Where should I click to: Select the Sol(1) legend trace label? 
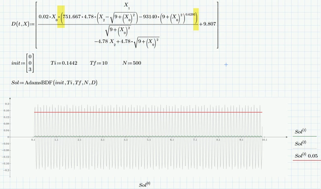click(x=301, y=131)
